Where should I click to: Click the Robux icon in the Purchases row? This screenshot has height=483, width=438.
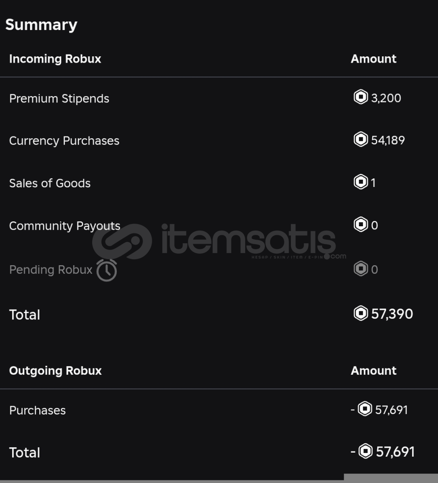pos(365,409)
